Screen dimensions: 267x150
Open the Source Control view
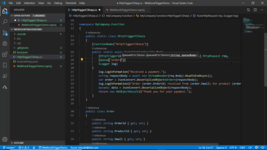pos(5,32)
